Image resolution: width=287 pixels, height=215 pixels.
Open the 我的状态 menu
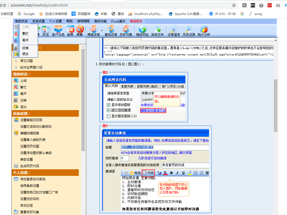pos(22,21)
